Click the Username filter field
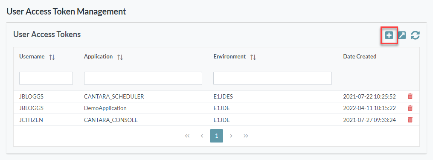The image size is (433, 160). click(46, 78)
